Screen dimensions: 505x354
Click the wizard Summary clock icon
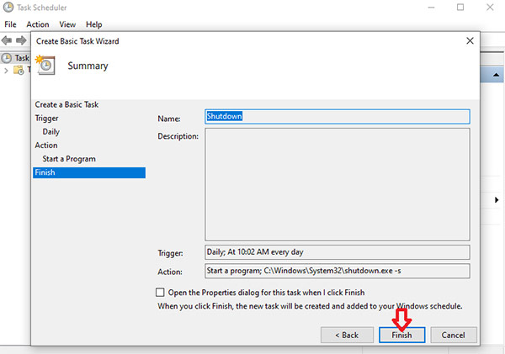45,65
